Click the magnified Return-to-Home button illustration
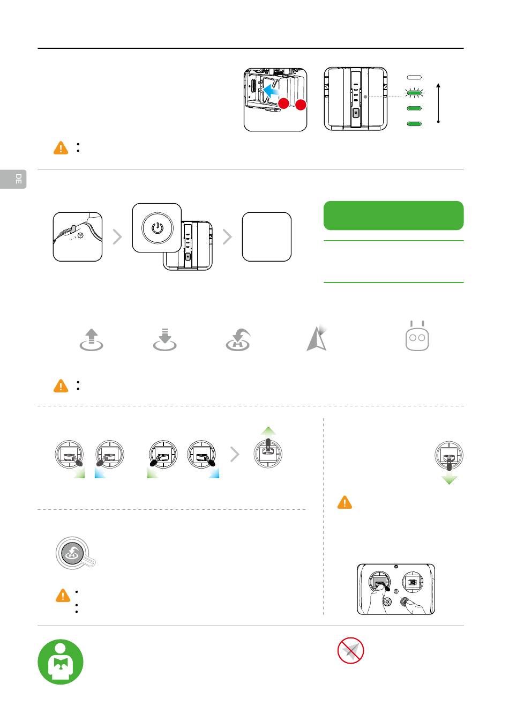This screenshot has height=728, width=509. [76, 553]
